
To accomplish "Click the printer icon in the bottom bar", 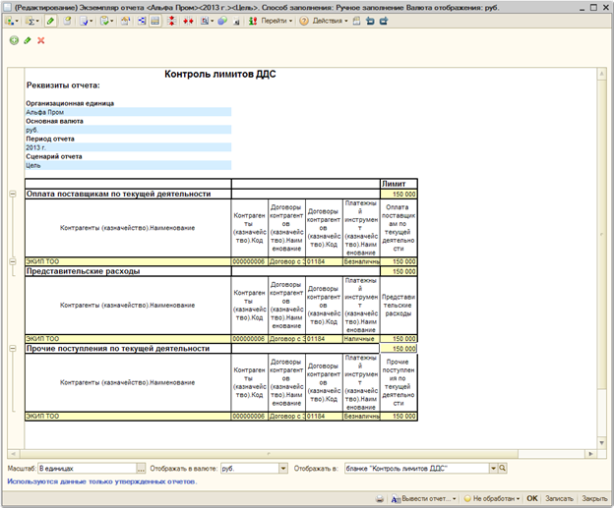I will tap(380, 499).
